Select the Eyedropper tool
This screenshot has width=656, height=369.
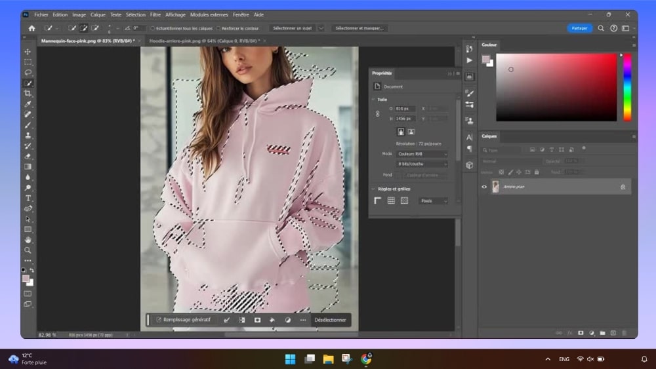28,104
